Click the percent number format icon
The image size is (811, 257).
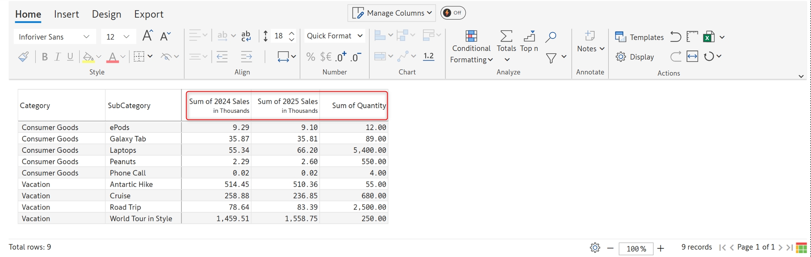pyautogui.click(x=310, y=57)
